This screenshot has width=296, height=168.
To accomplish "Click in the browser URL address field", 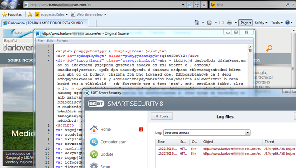I will tap(105, 5).
